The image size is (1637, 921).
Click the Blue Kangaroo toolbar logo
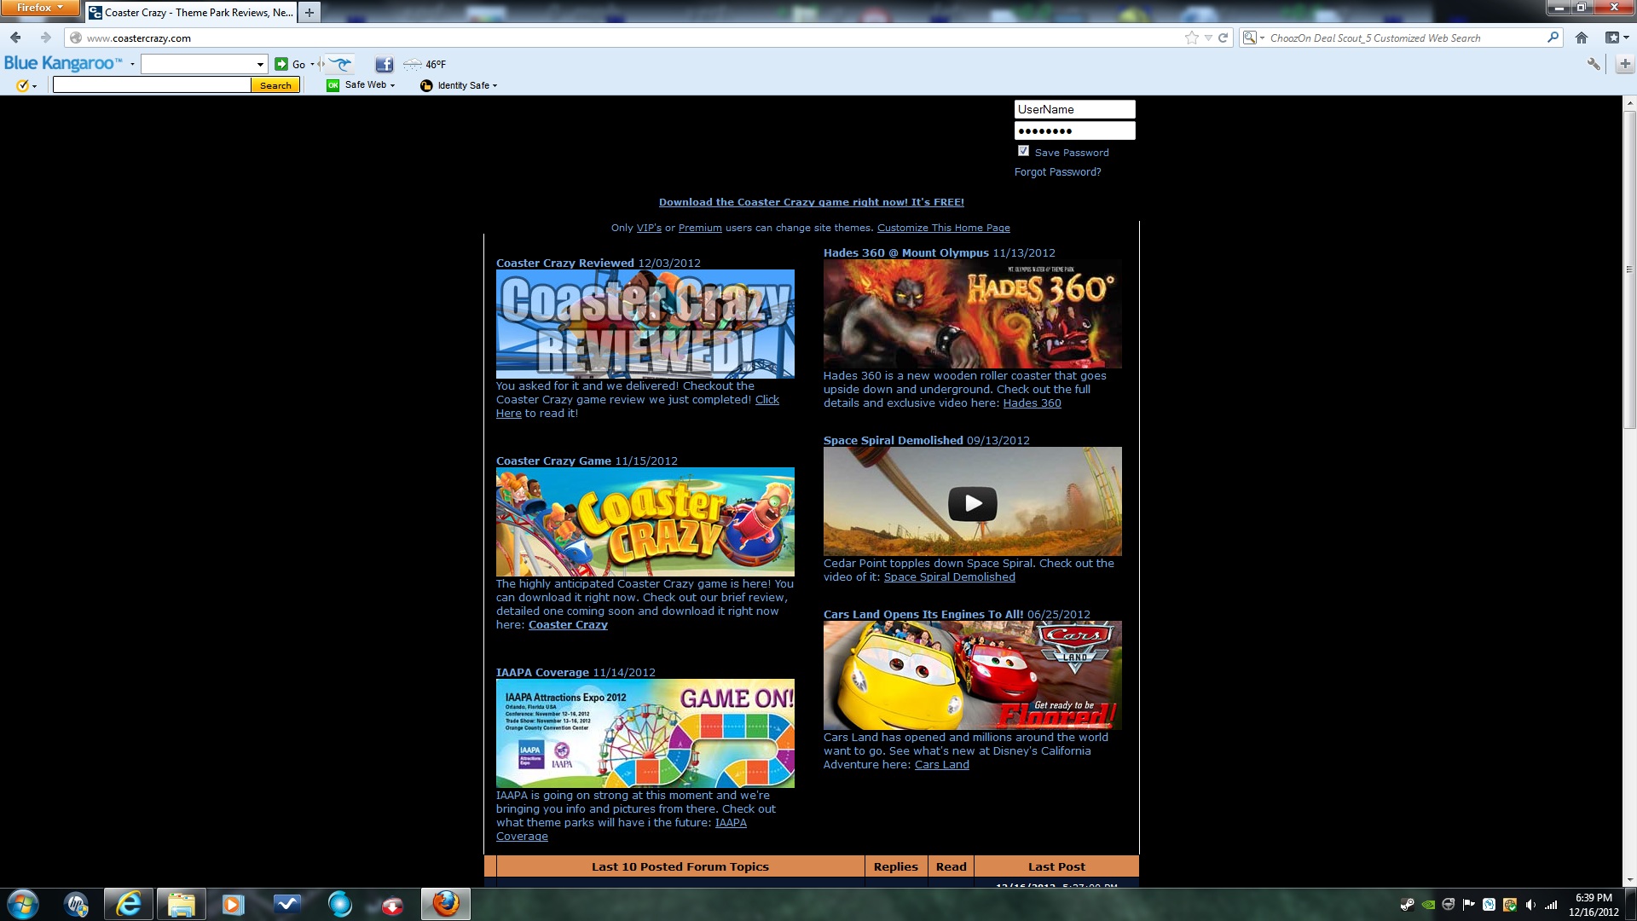(x=63, y=63)
